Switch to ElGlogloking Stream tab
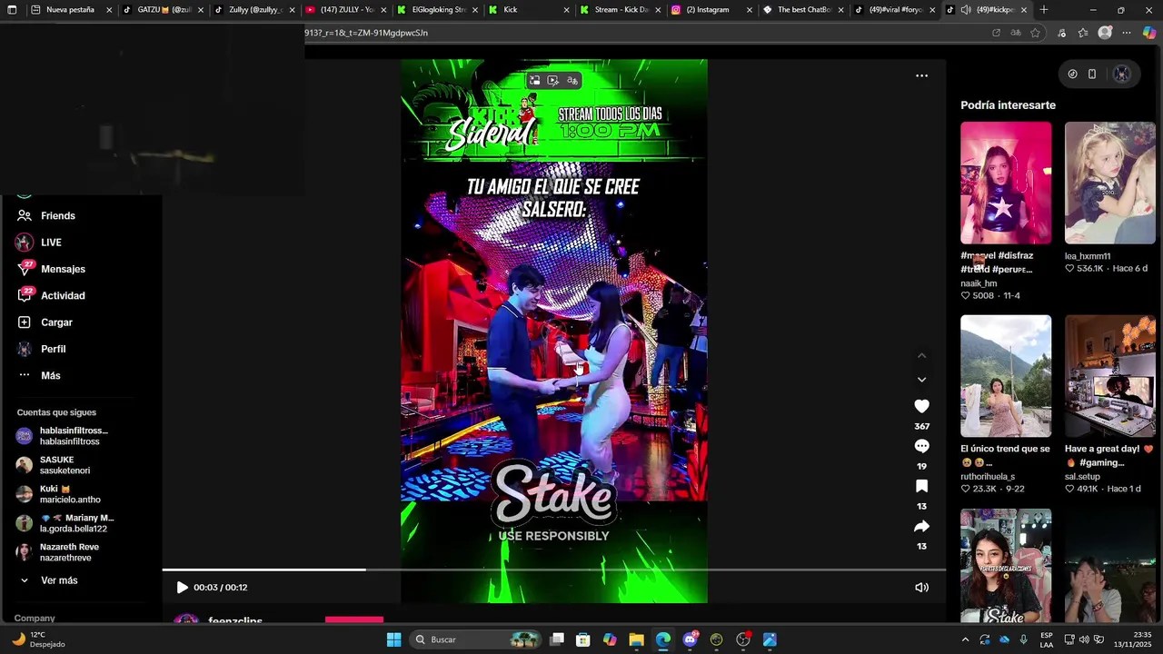Viewport: 1163px width, 654px height. (x=438, y=10)
